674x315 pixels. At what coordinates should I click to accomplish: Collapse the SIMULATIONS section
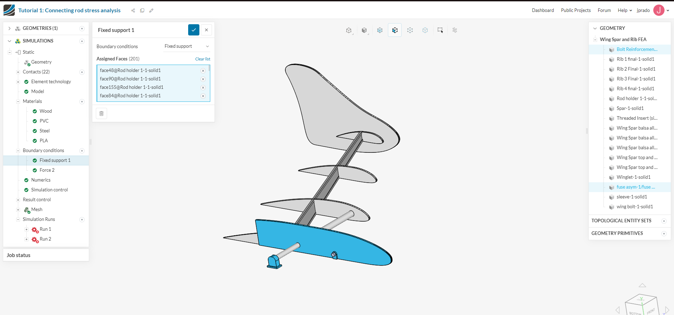pyautogui.click(x=9, y=41)
